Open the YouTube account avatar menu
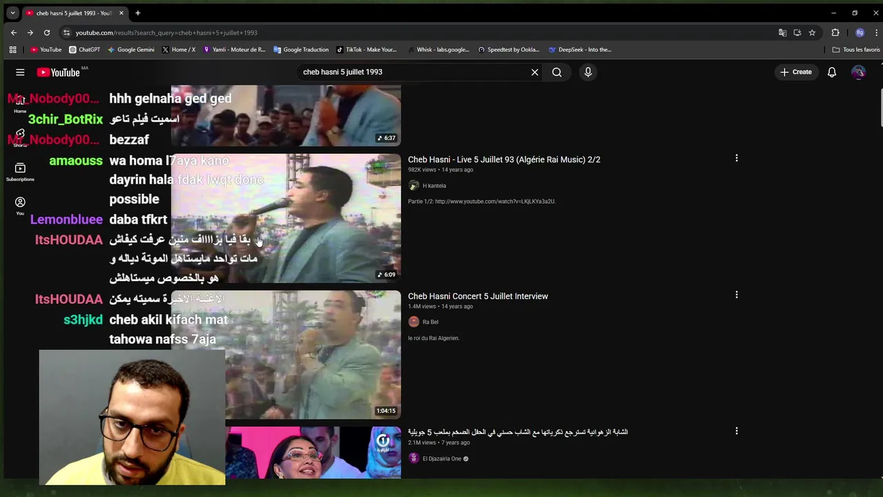Screen dimensions: 883x497 pos(858,72)
